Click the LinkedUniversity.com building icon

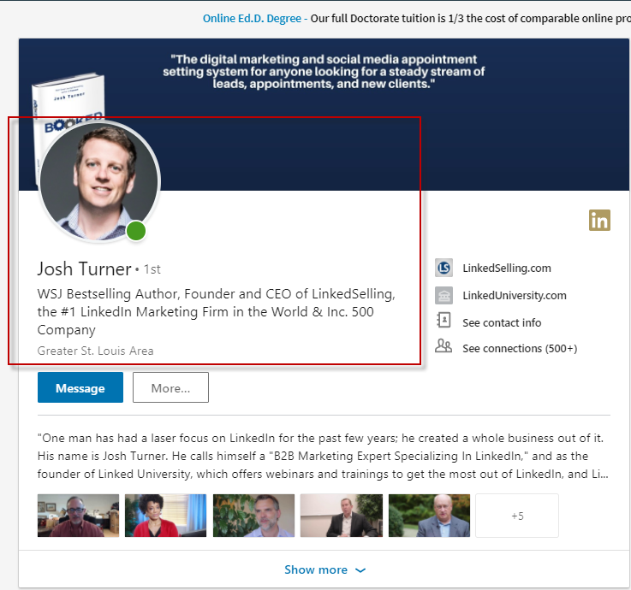tap(443, 296)
